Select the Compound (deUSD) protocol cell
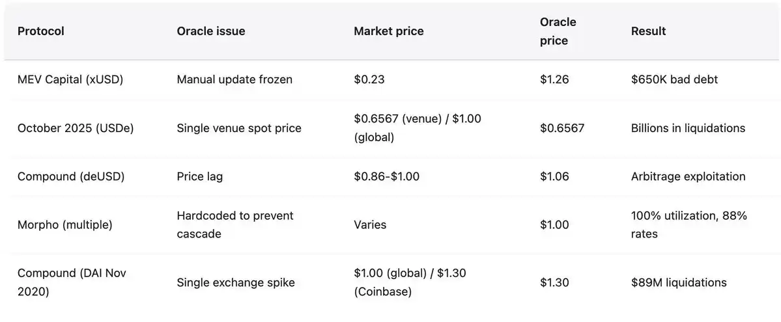 click(71, 176)
